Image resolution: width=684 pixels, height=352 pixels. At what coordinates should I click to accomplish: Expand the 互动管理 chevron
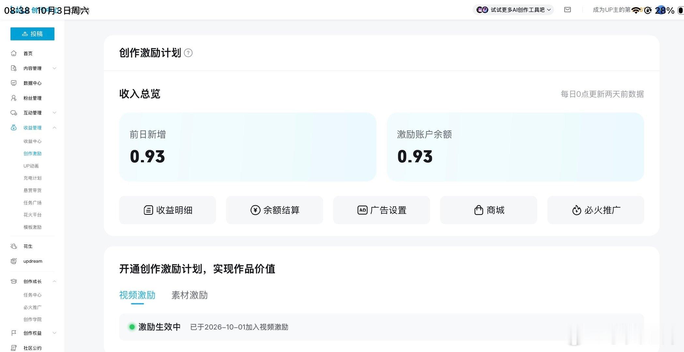(54, 113)
